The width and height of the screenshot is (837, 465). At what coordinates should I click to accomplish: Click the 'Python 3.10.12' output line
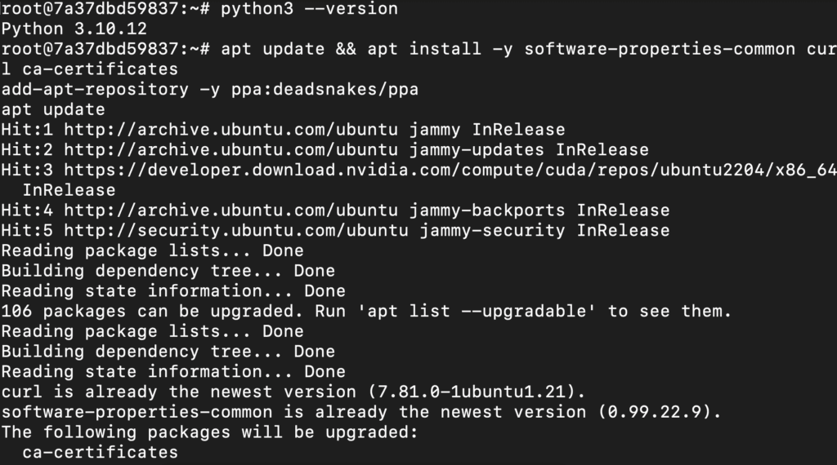[74, 29]
